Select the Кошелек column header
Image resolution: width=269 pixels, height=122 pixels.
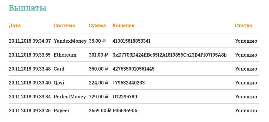[123, 25]
